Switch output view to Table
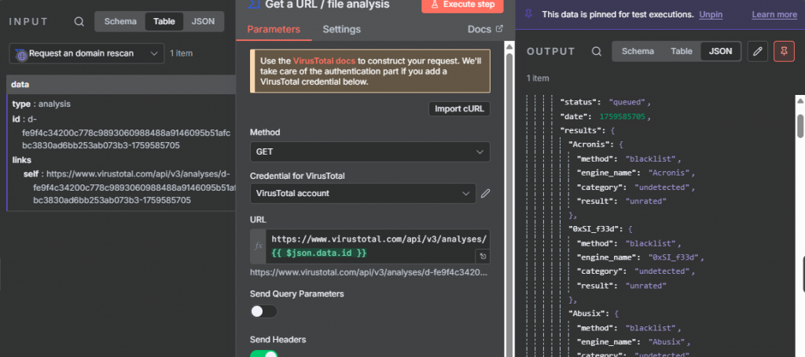805x357 pixels. [682, 51]
